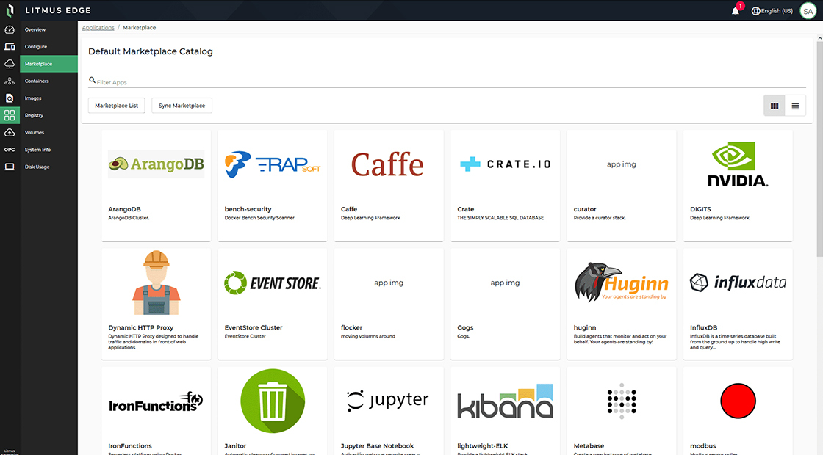Click the flocker app title
Viewport: 823px width, 455px height.
tap(352, 327)
